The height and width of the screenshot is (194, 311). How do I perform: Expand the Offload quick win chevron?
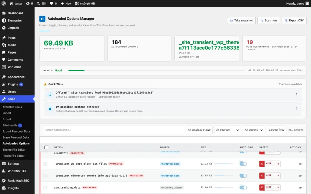(x=297, y=94)
